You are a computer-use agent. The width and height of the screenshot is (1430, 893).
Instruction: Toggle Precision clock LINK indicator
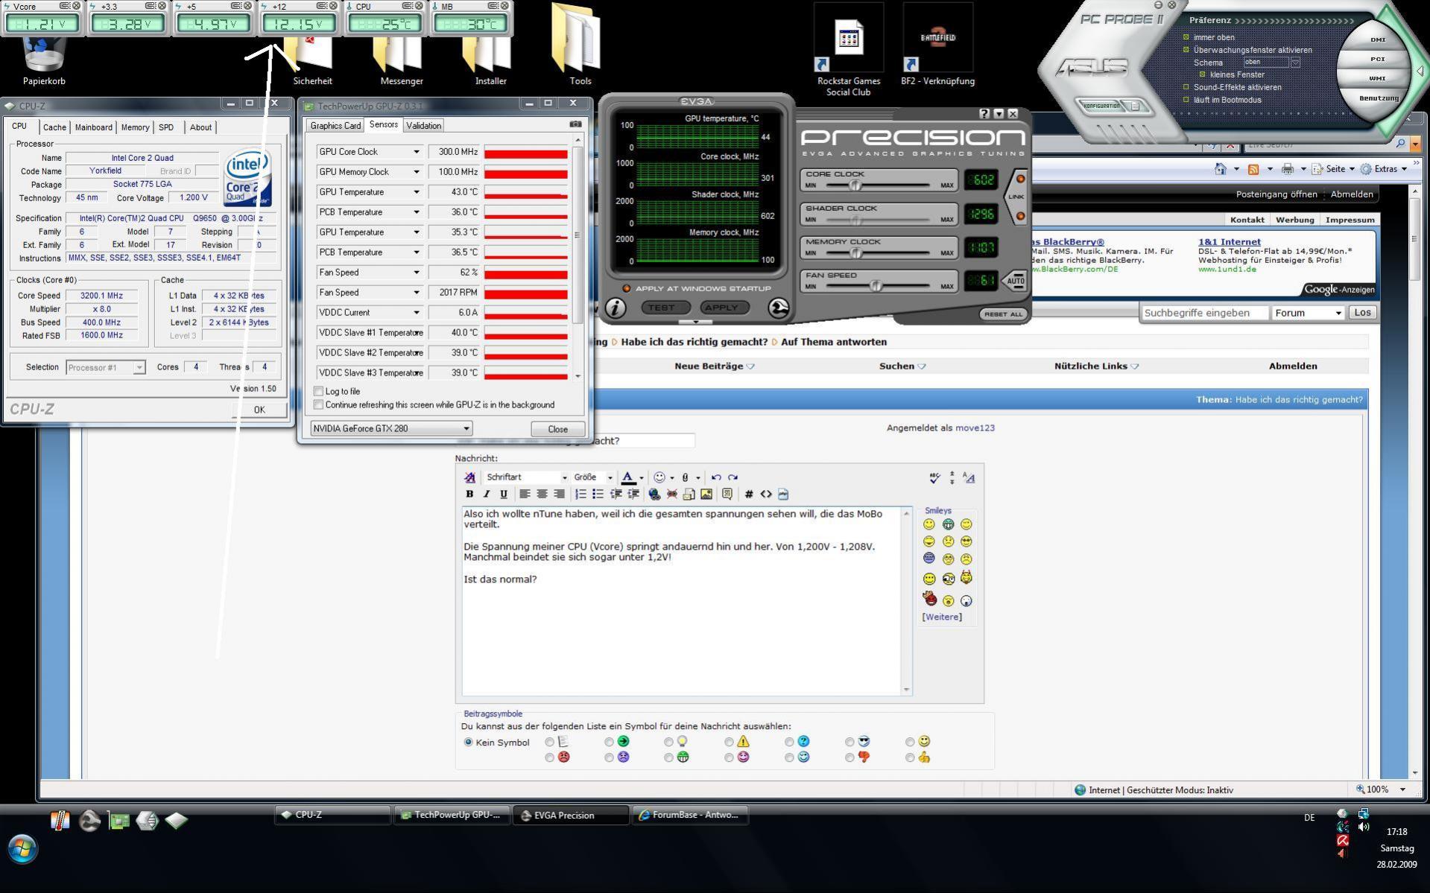(x=1016, y=197)
